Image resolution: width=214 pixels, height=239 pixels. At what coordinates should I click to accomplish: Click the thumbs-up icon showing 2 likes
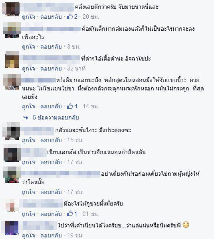[70, 17]
